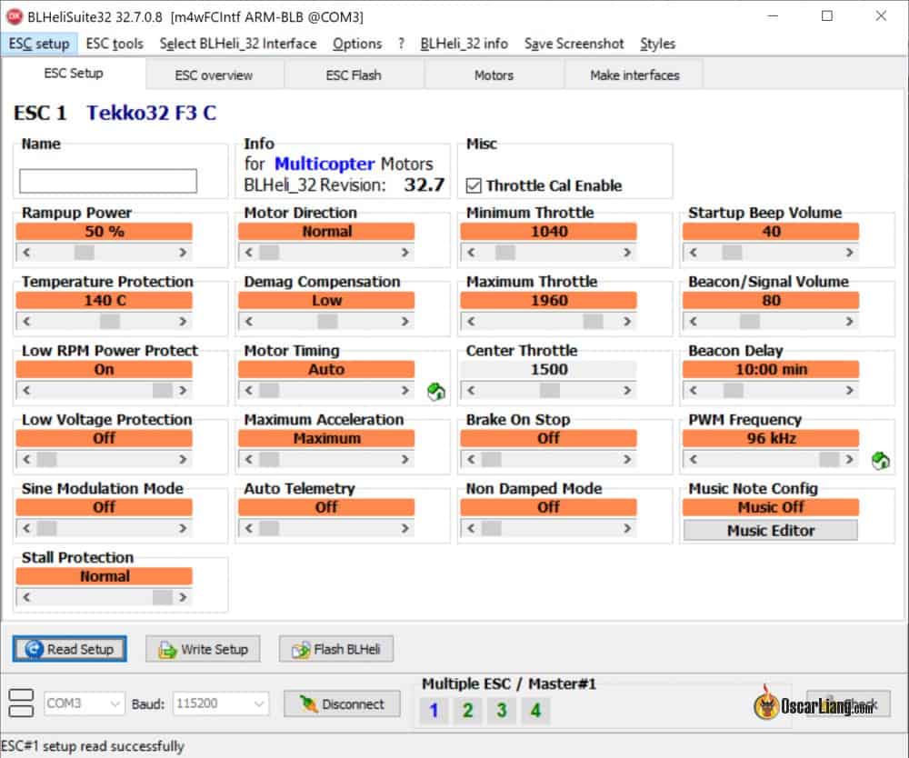
Task: Open the Options menu
Action: 357,44
